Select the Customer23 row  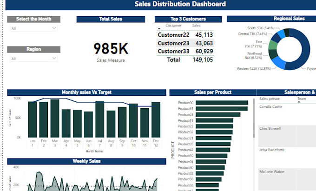coord(185,43)
